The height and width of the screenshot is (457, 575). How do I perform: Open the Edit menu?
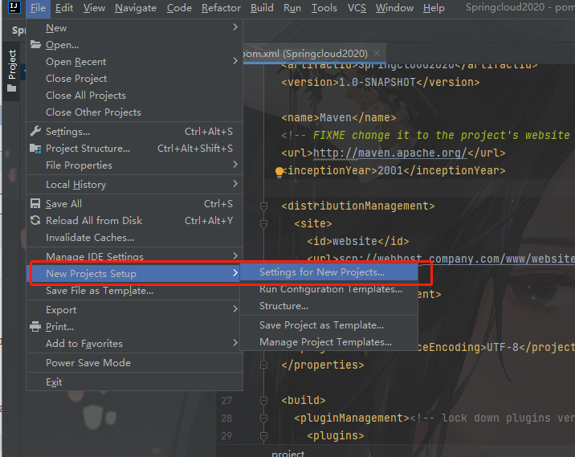[x=64, y=8]
